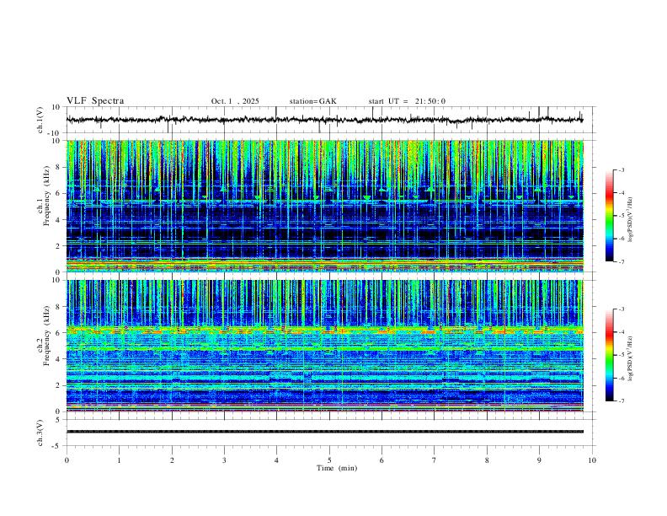Click the "ch.1(V)" waveform axis label
The width and height of the screenshot is (667, 516).
40,120
